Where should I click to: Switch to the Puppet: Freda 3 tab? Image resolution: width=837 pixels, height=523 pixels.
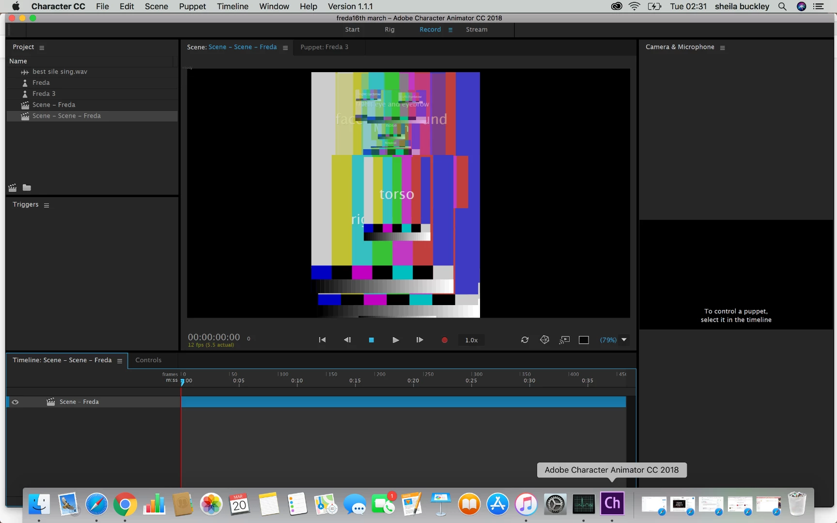324,47
